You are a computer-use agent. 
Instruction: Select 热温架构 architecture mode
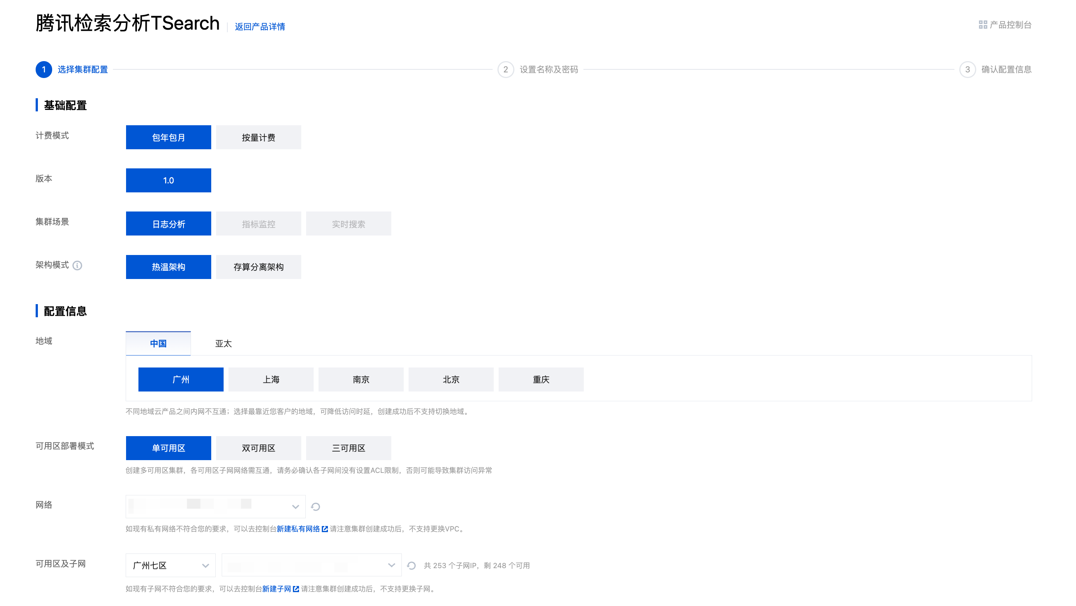point(168,267)
